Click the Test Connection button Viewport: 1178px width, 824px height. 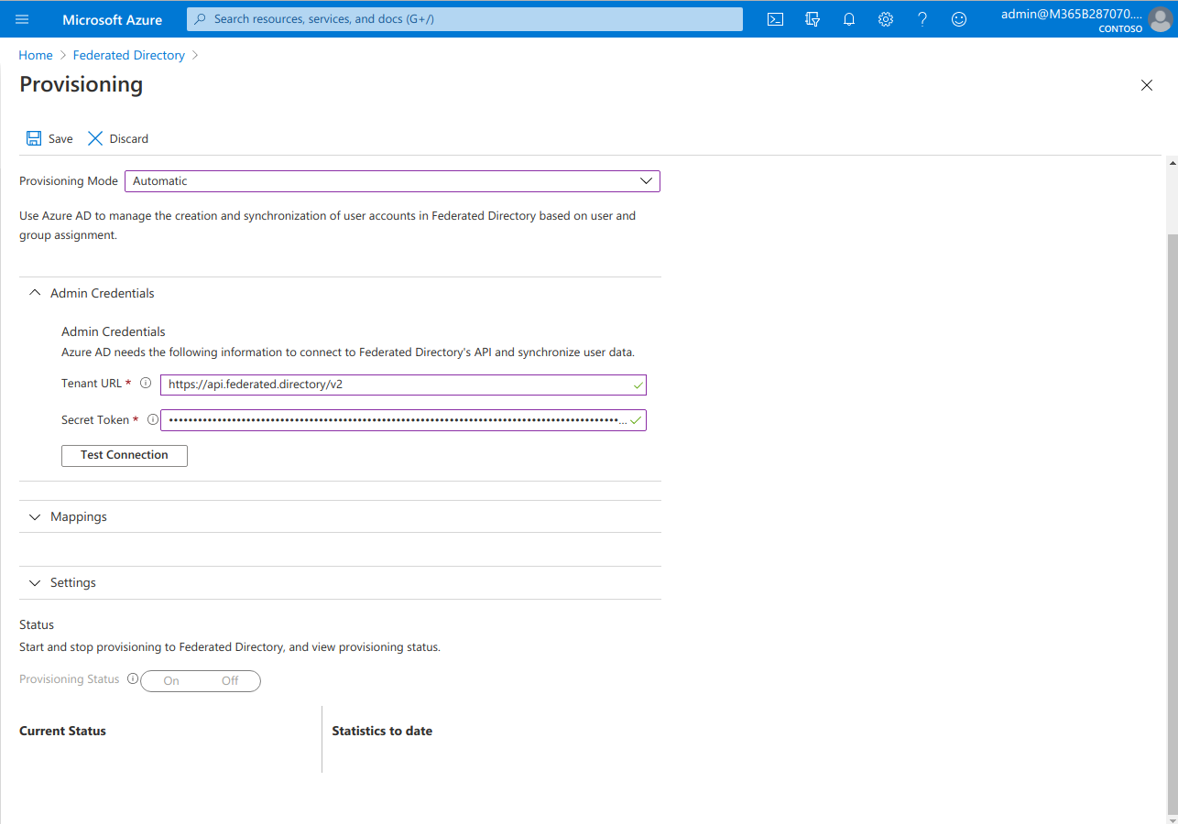pos(124,455)
